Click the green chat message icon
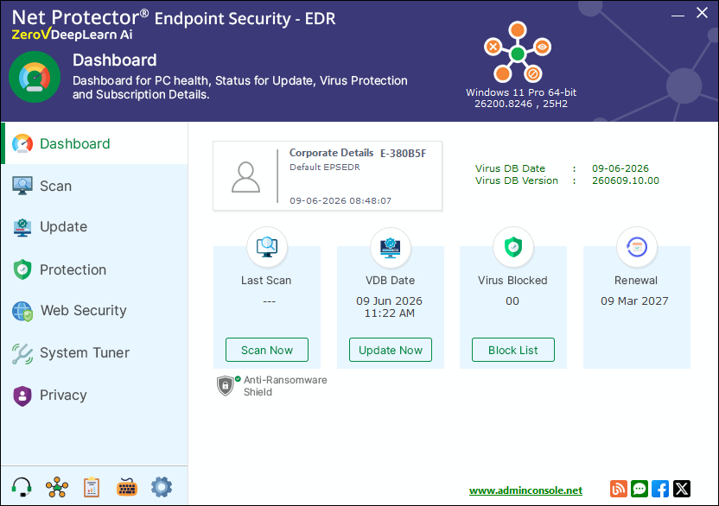The image size is (719, 506). (x=639, y=489)
